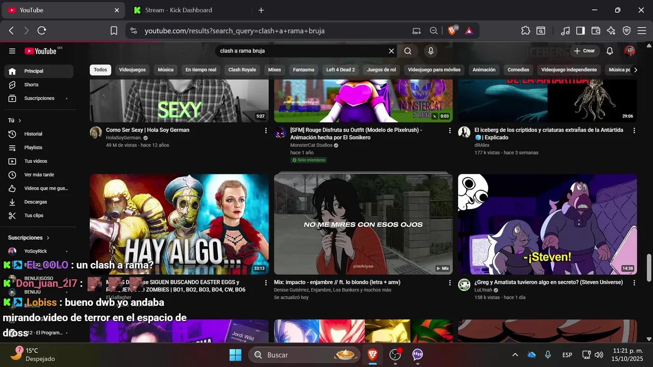Open options for Como Ser Sexy video
This screenshot has height=367, width=653.
tap(266, 130)
